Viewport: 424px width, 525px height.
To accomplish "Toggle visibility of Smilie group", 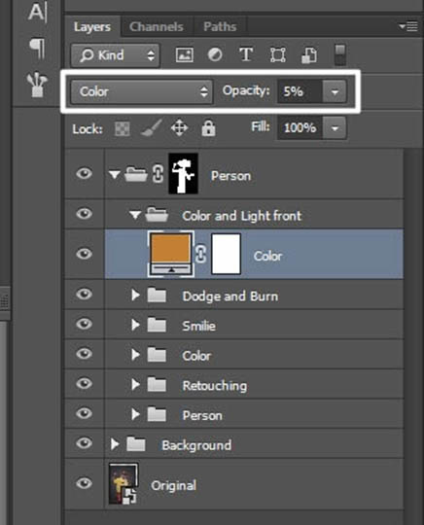I will (x=84, y=324).
